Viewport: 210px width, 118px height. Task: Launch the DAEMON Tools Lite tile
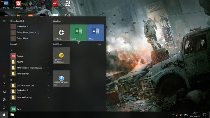click(61, 79)
